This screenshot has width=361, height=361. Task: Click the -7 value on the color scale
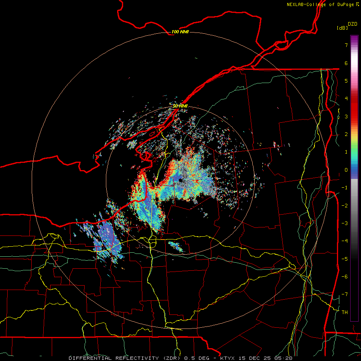(x=345, y=294)
